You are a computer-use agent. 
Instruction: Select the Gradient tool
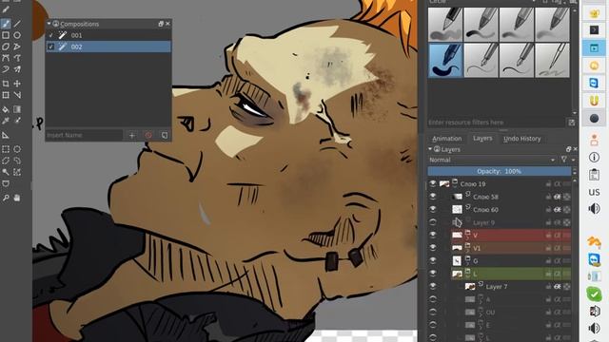pyautogui.click(x=17, y=109)
